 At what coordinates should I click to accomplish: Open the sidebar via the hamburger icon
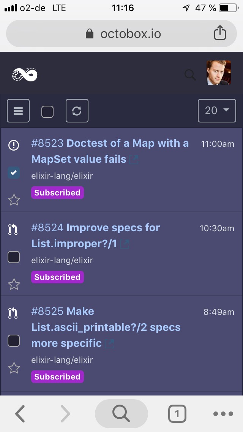coord(18,111)
